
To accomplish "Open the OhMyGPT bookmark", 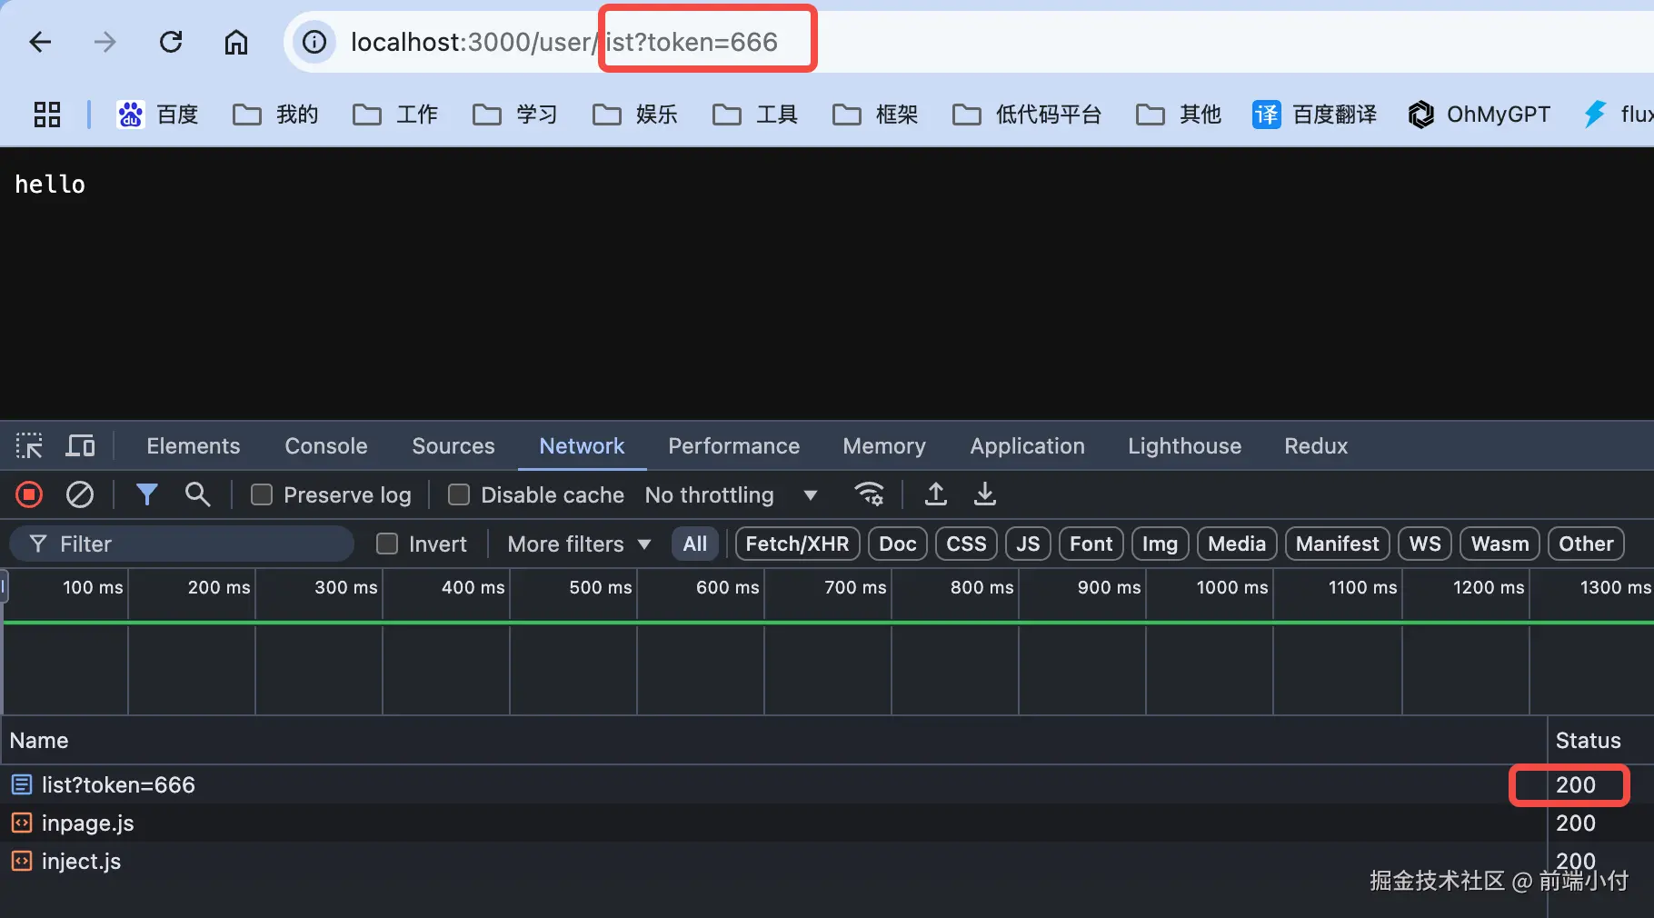I will click(x=1480, y=115).
